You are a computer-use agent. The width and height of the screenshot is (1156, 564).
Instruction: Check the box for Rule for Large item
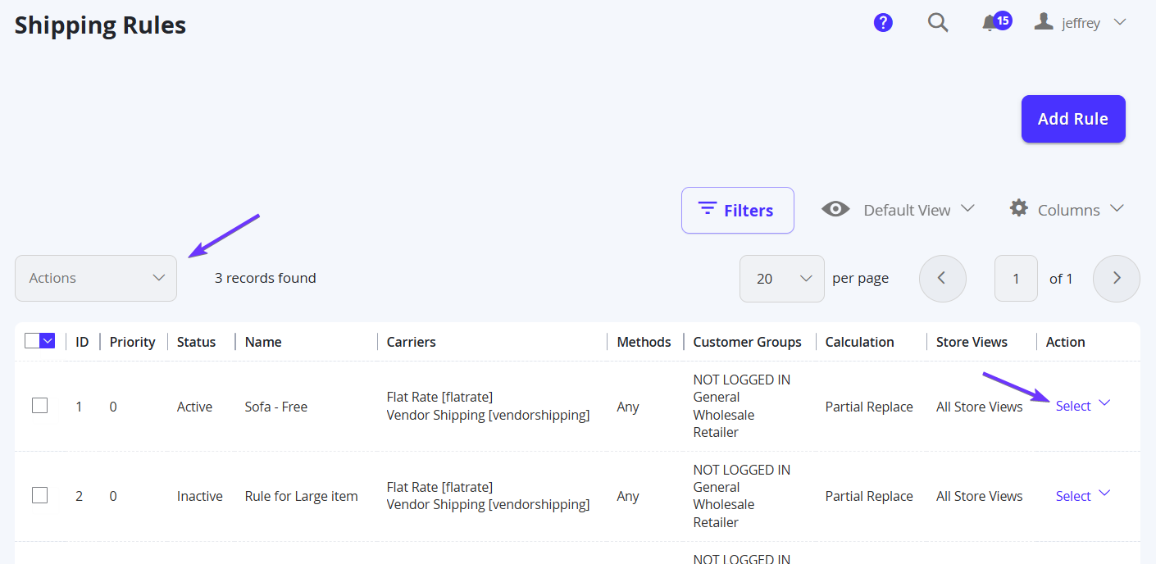point(39,495)
